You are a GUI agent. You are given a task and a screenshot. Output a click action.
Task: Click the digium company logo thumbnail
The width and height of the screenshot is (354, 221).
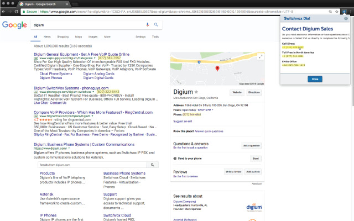click(254, 207)
